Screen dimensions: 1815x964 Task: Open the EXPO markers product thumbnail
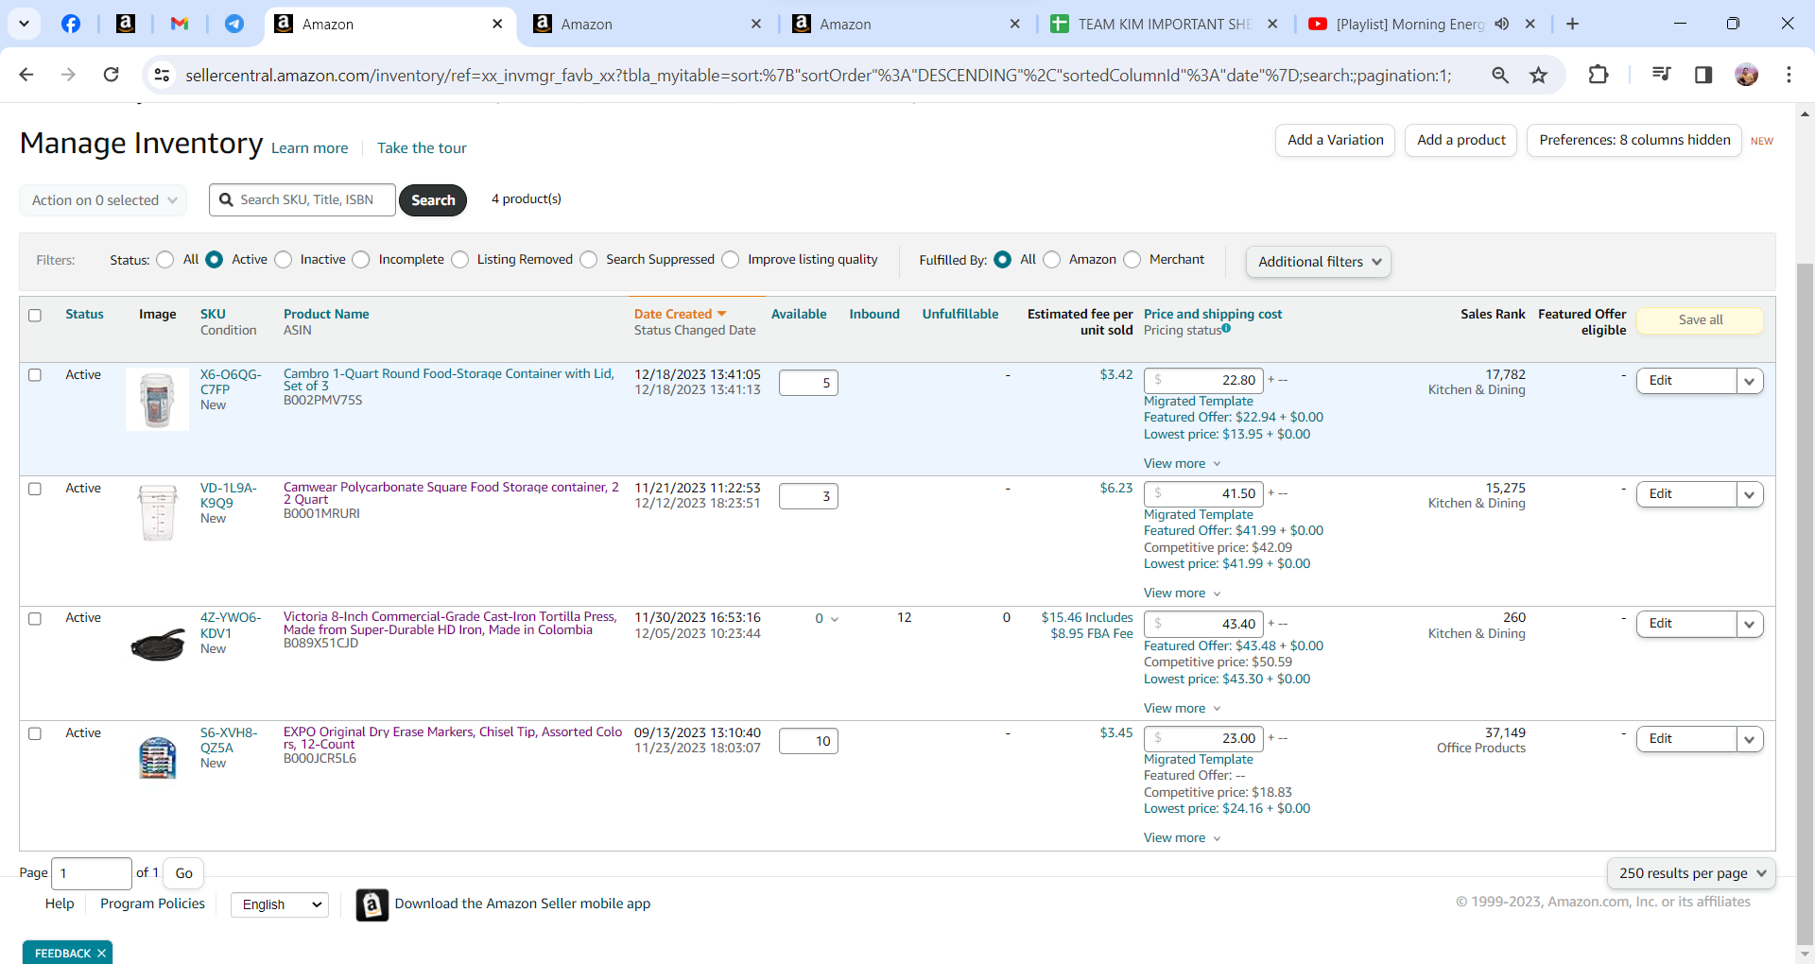pos(157,757)
